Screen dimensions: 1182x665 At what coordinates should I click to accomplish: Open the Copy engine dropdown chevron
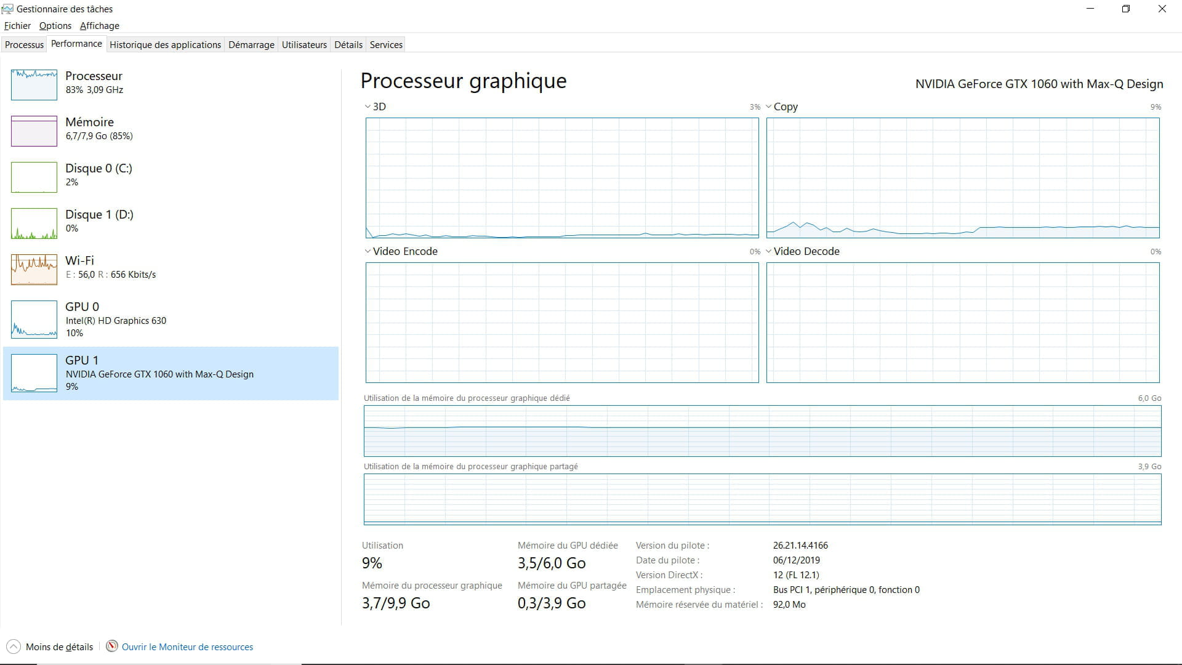click(768, 107)
